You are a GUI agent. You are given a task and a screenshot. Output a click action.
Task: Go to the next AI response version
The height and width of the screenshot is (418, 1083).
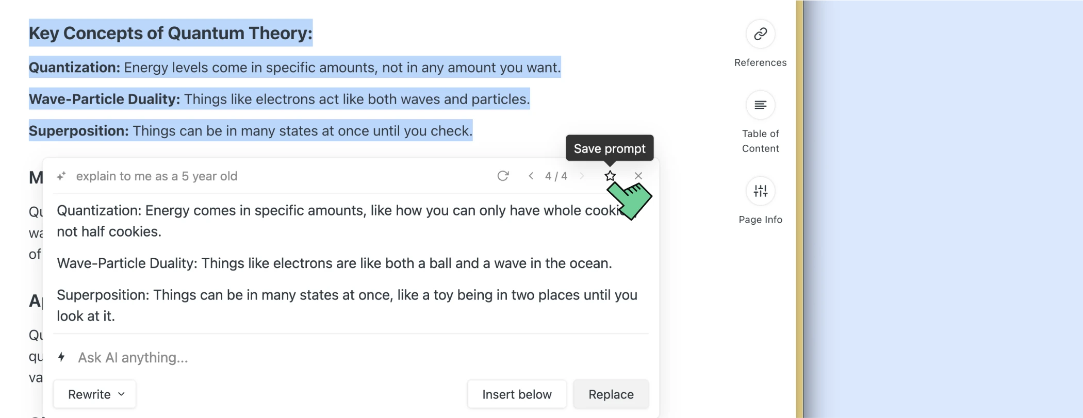point(582,176)
